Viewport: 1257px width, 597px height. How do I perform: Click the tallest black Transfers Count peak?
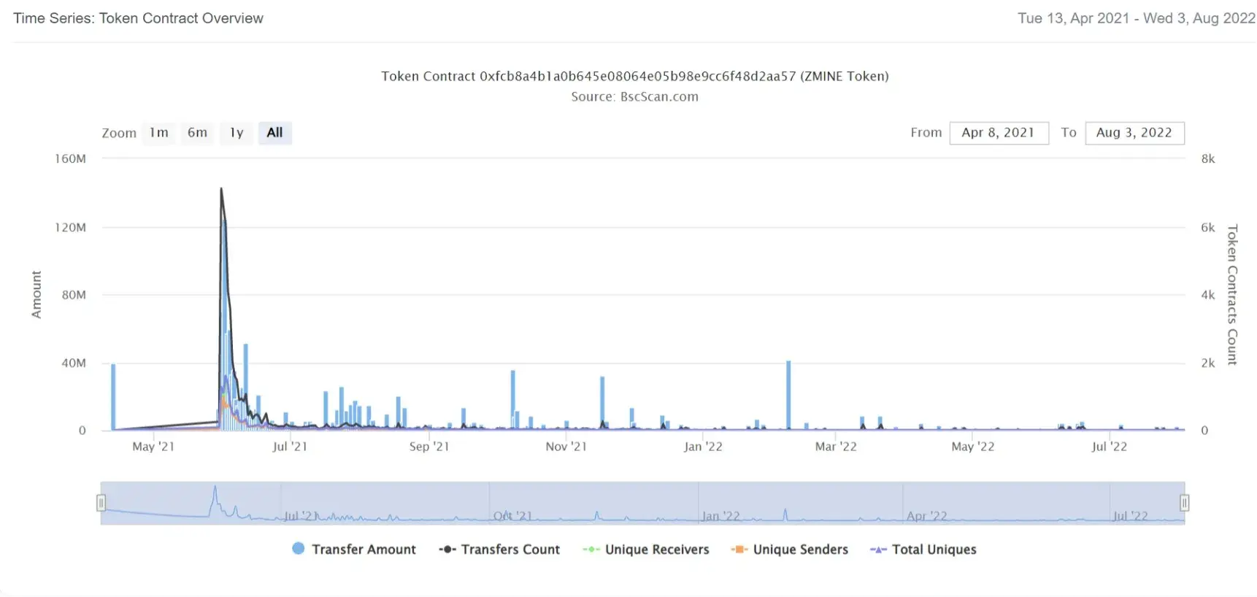(221, 189)
